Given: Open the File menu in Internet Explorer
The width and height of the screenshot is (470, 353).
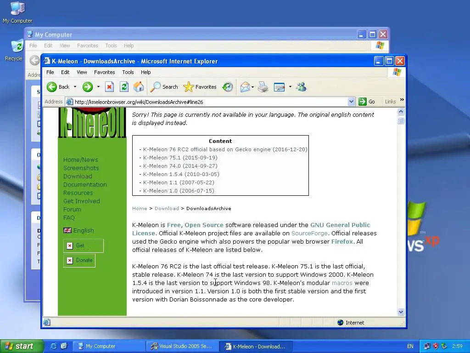Looking at the screenshot, I should coord(50,72).
